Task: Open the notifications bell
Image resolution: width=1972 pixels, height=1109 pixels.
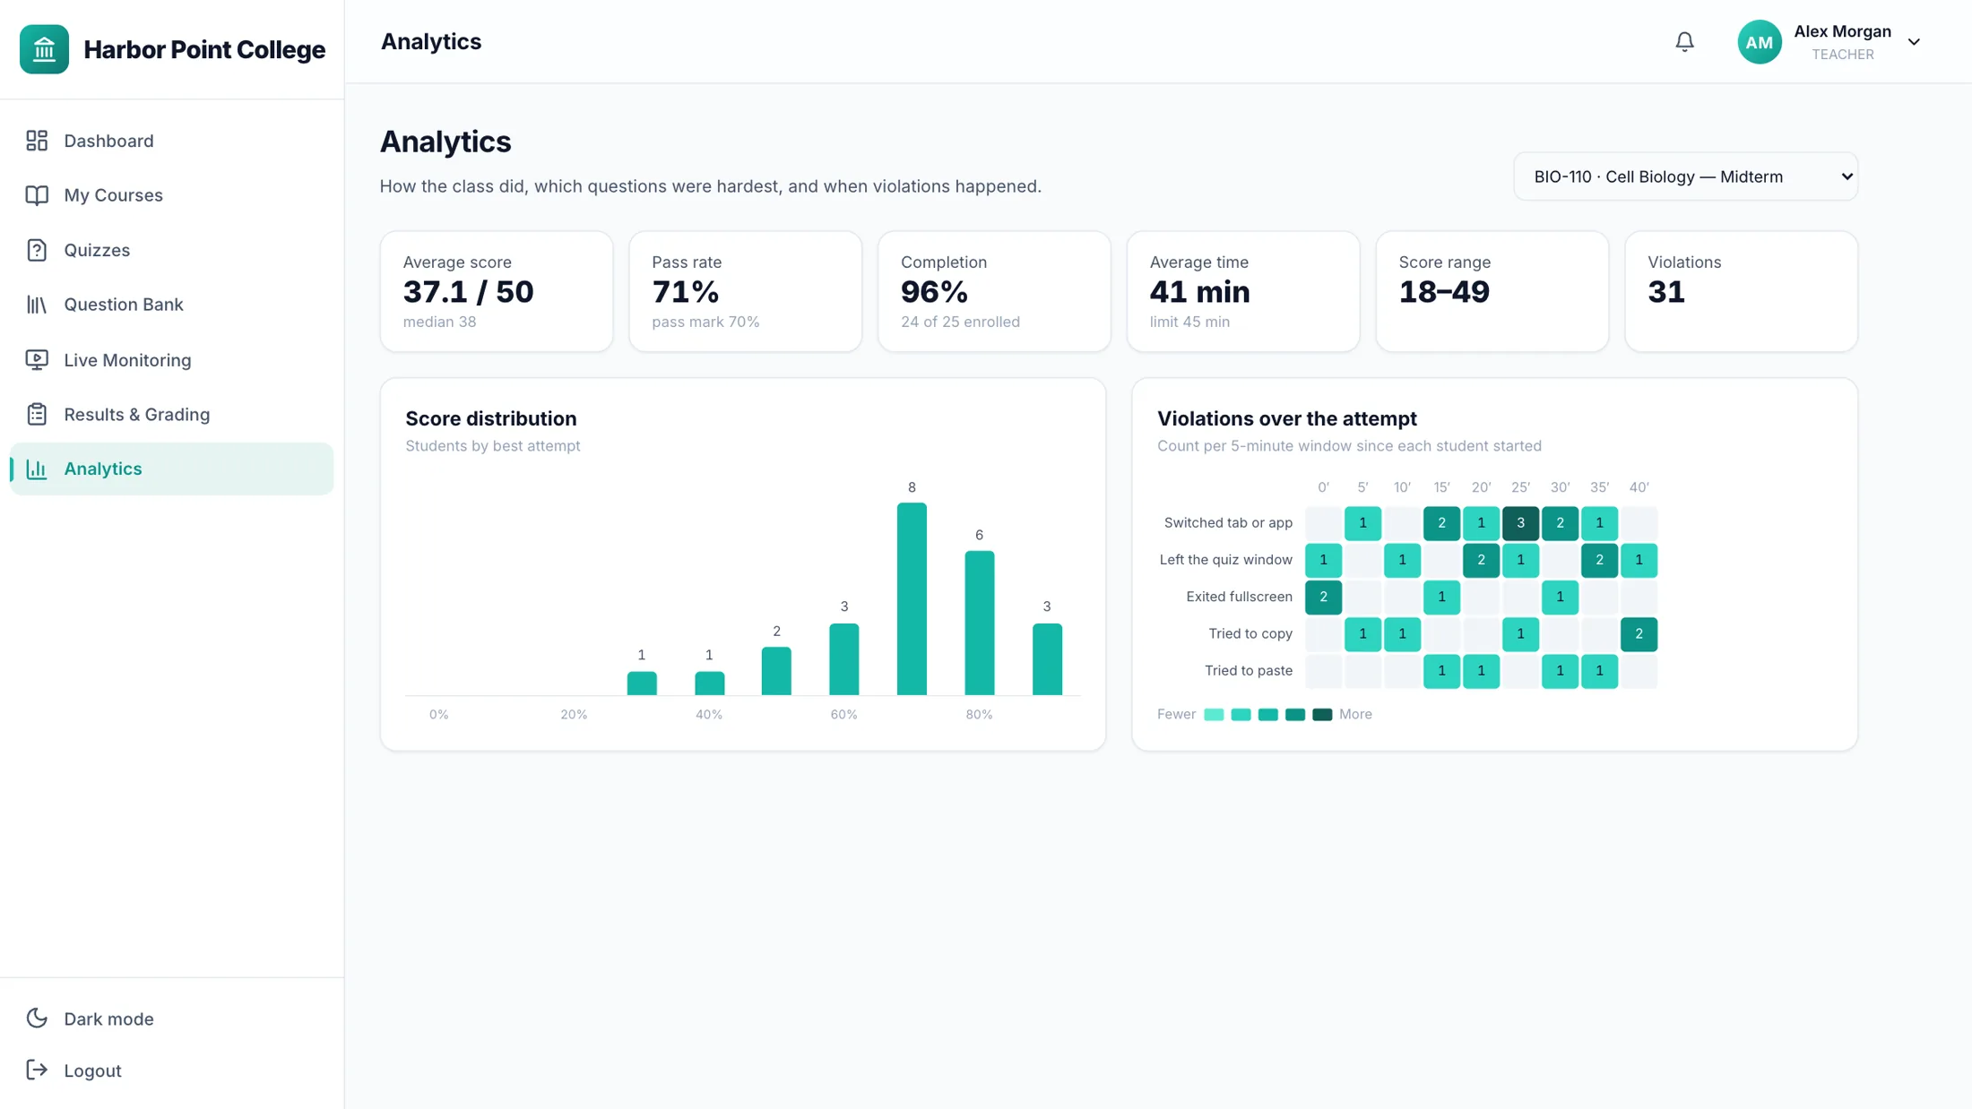Action: tap(1684, 42)
